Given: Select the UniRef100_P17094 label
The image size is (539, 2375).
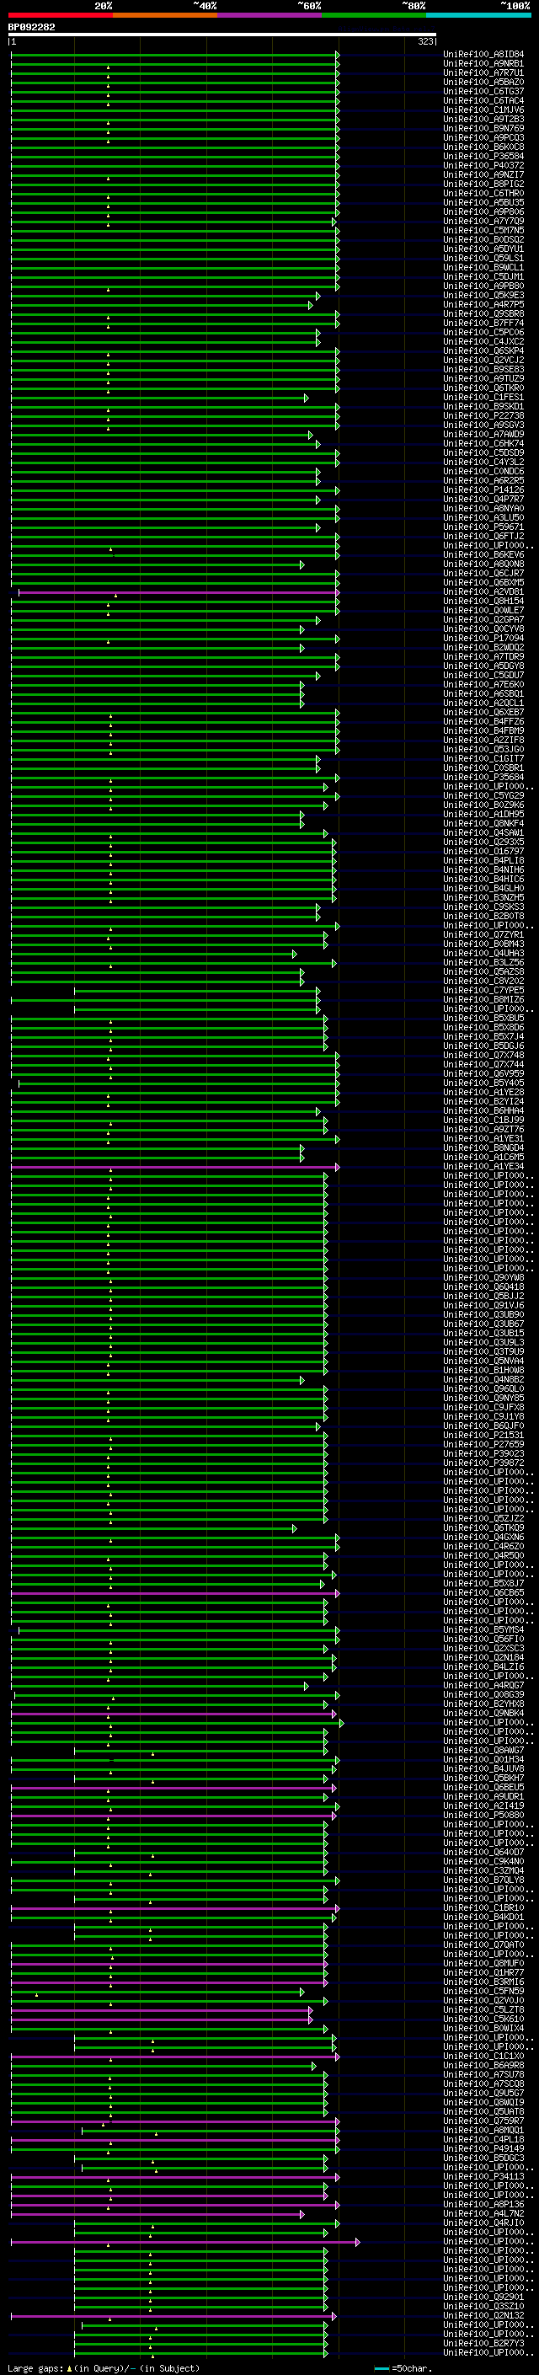Looking at the screenshot, I should click(x=483, y=639).
